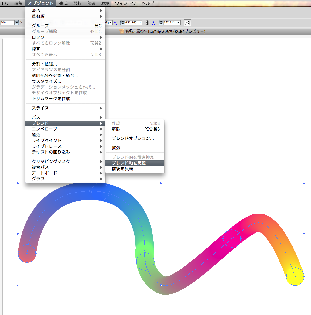Choose グループ from the object menu
The height and width of the screenshot is (315, 311).
pyautogui.click(x=65, y=26)
